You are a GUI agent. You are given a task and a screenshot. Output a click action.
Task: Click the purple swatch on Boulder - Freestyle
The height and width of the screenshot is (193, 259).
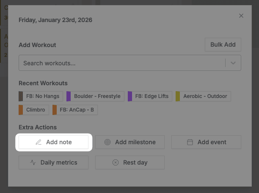click(69, 96)
